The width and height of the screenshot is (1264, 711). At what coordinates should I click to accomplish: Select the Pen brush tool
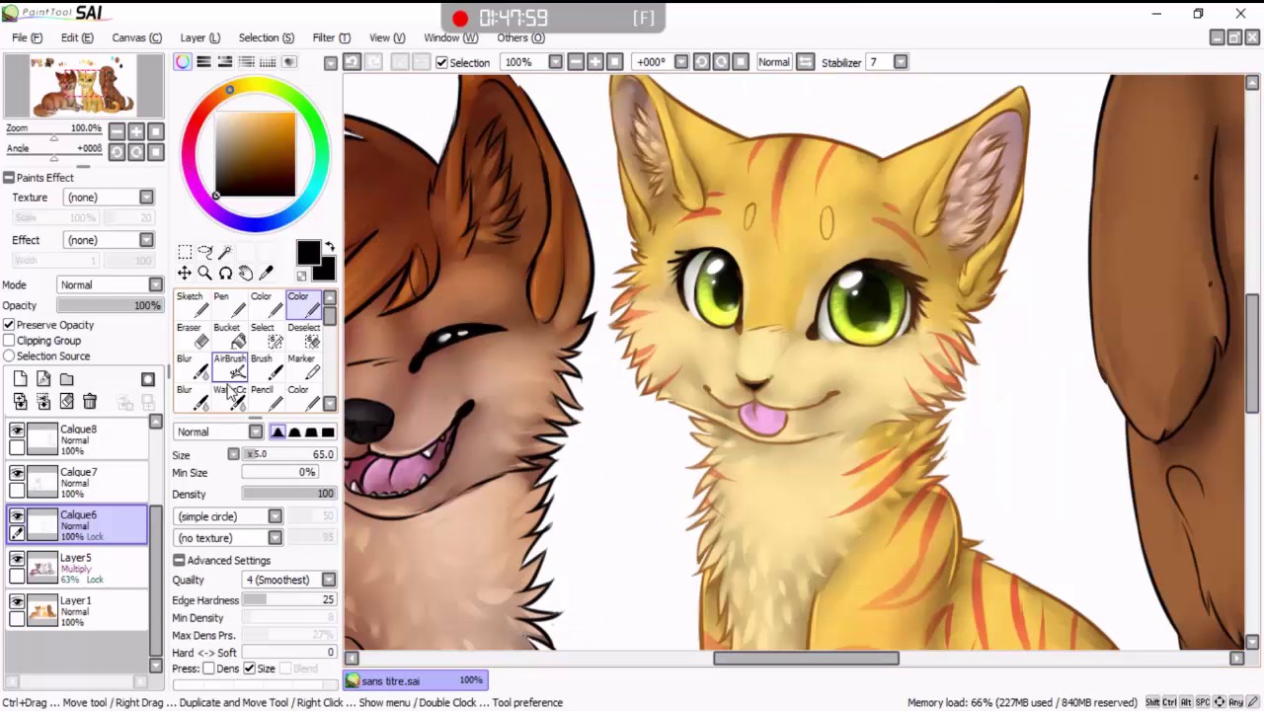pyautogui.click(x=228, y=305)
